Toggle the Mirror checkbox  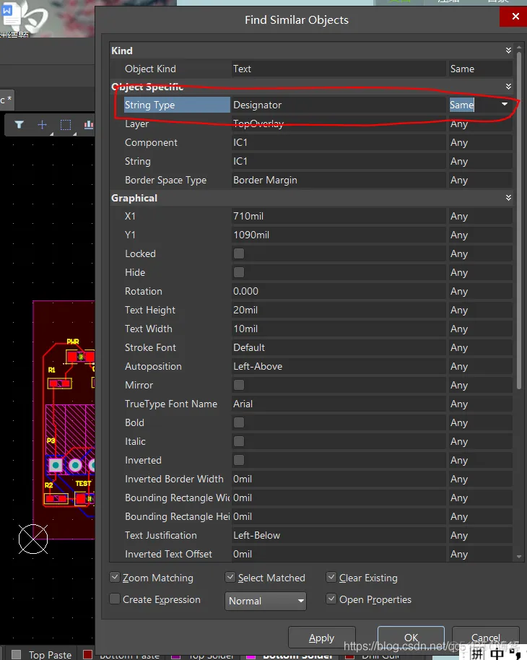[239, 385]
